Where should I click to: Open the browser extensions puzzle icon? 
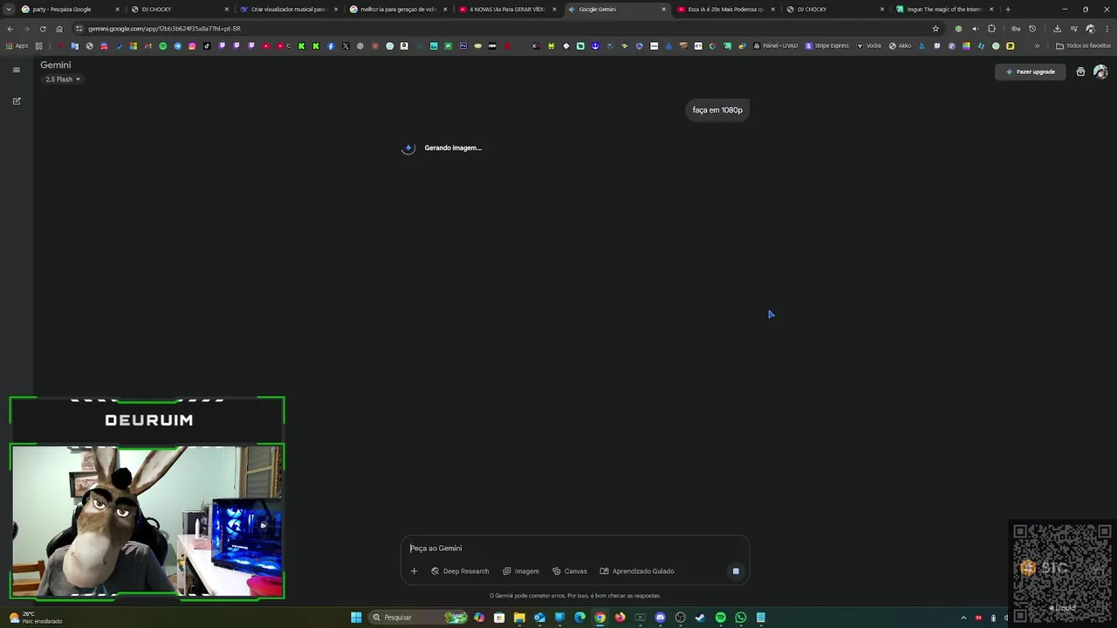click(991, 29)
